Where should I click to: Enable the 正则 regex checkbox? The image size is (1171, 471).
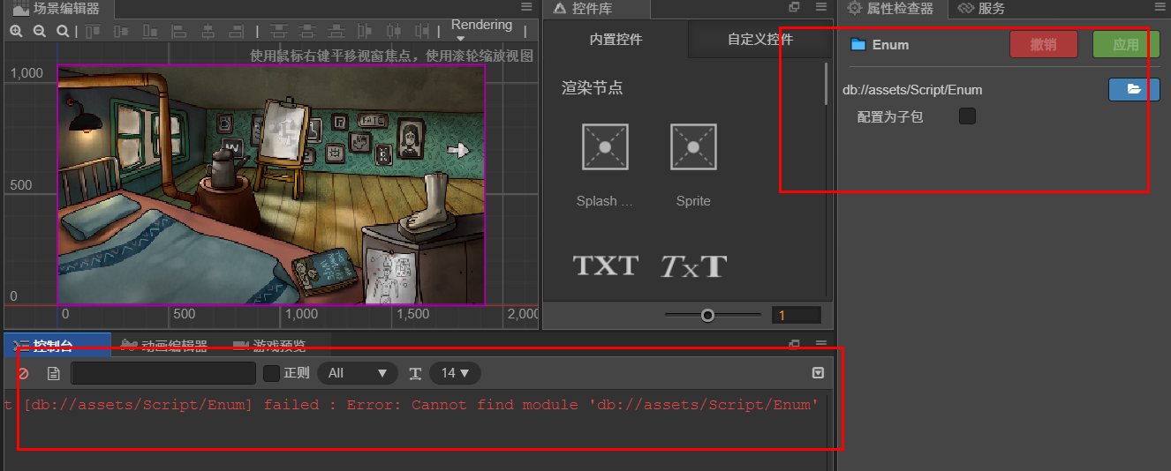[272, 373]
